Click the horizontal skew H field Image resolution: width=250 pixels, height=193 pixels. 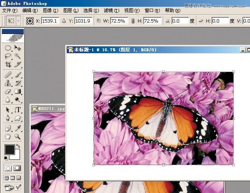coord(220,21)
